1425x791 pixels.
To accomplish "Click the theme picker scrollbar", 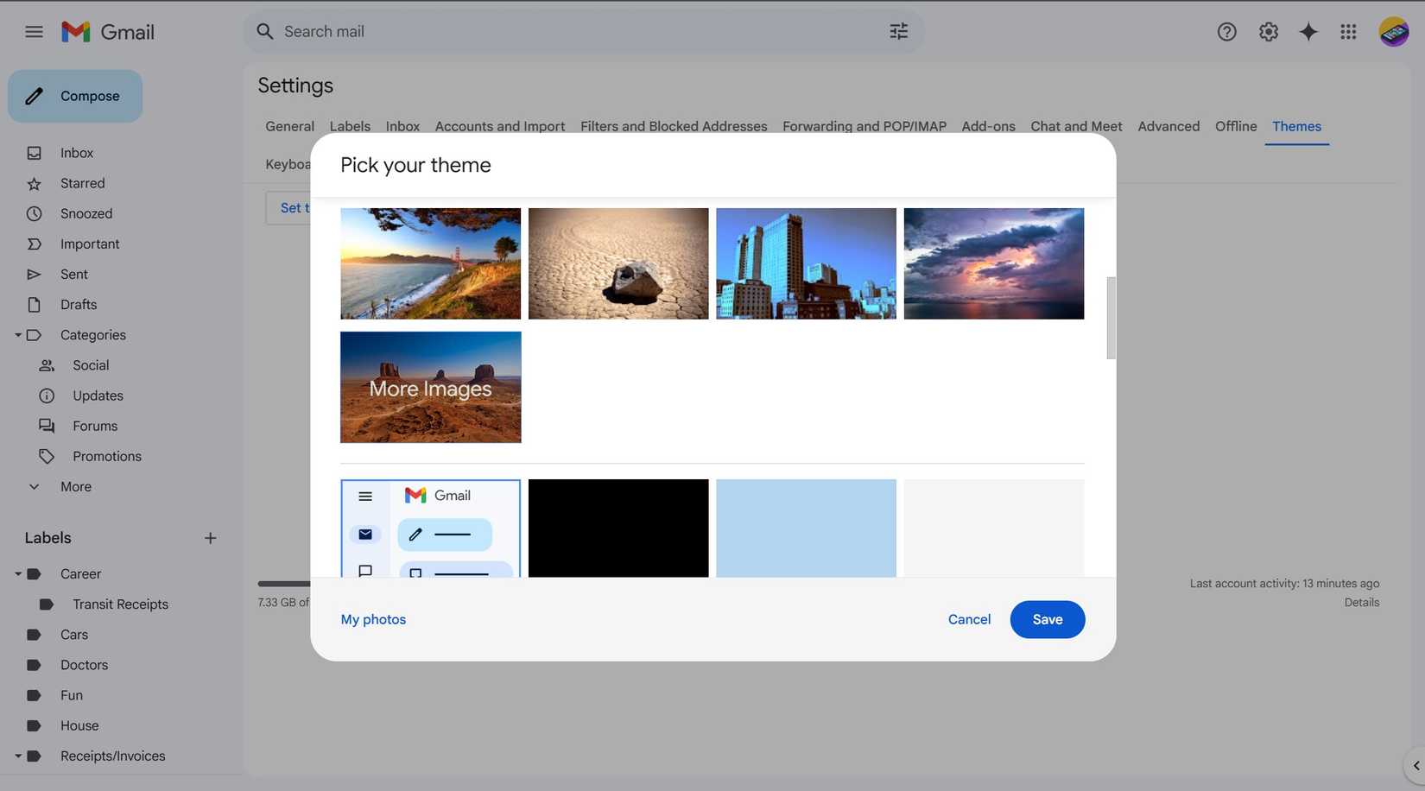I will point(1111,318).
